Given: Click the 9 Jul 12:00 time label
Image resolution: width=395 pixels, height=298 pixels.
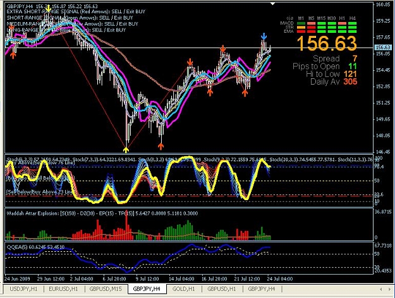Looking at the screenshot, I should click(147, 279).
